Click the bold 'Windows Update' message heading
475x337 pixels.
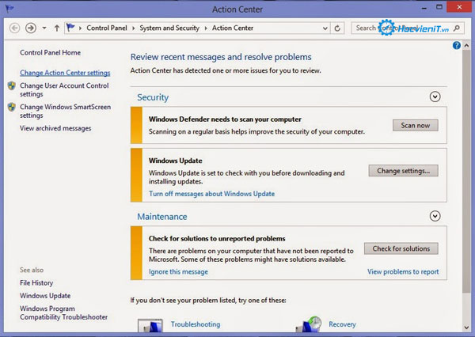tap(176, 161)
